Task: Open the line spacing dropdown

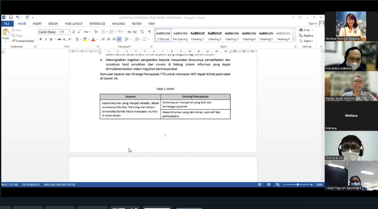Action: [128, 39]
